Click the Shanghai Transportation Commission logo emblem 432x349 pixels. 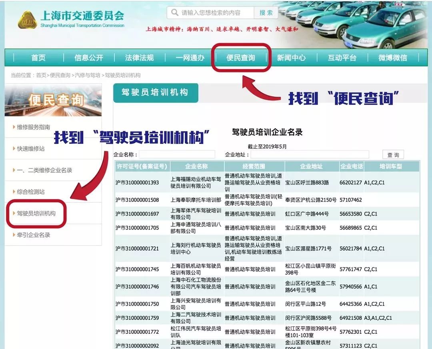coord(29,19)
